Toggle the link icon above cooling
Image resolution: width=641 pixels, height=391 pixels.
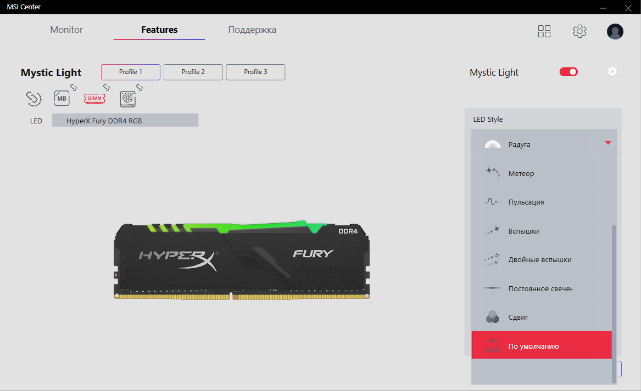[x=140, y=87]
